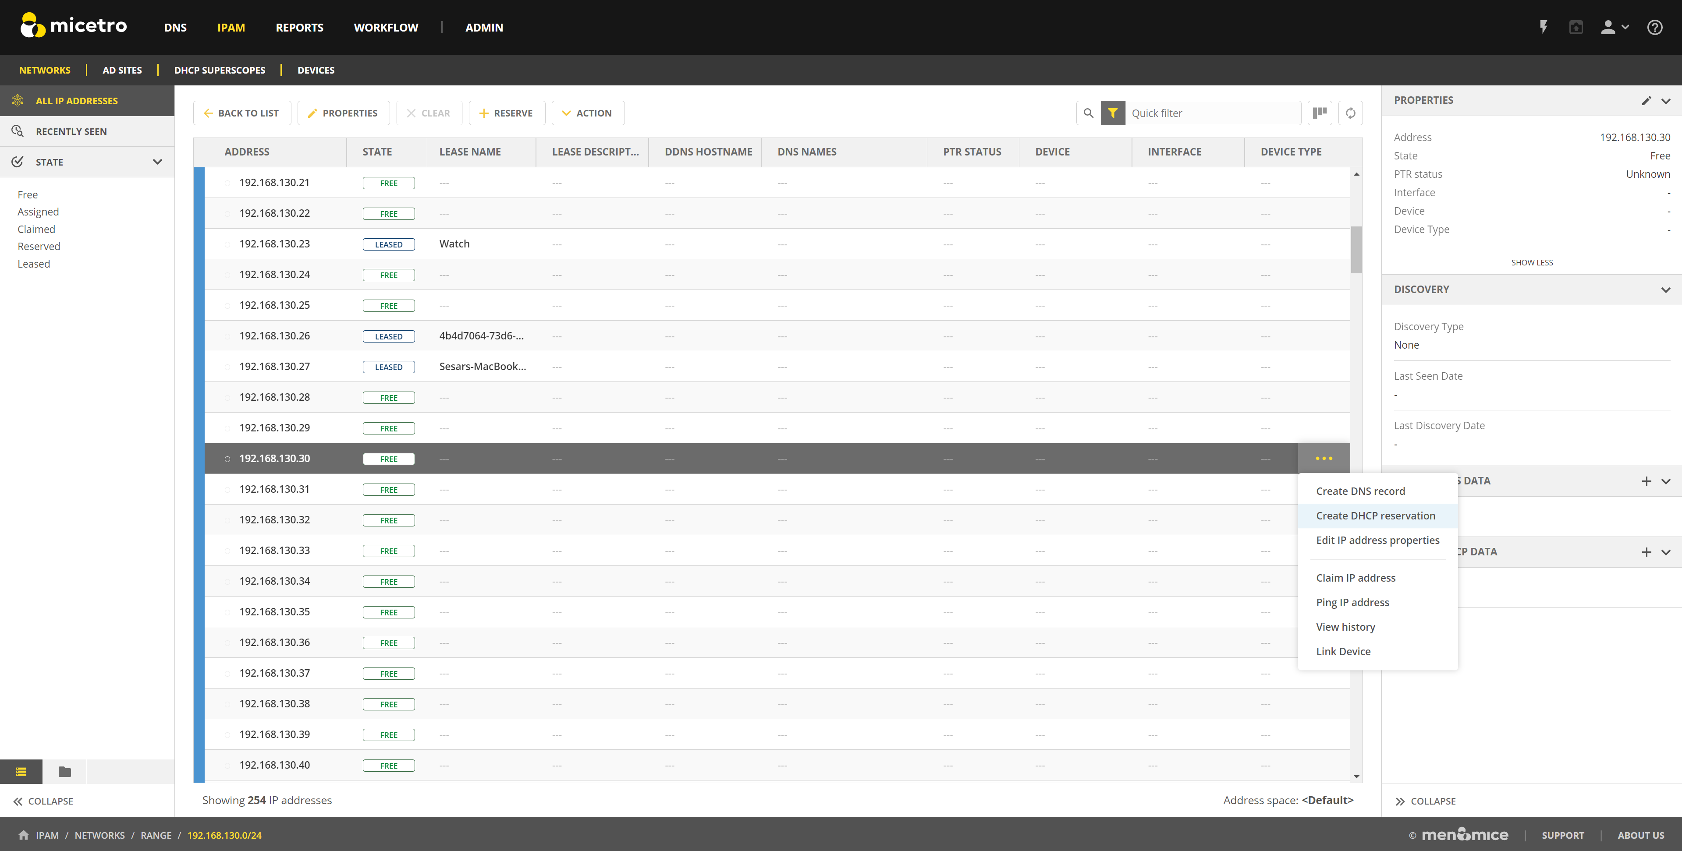Screen dimensions: 1682x851
Task: Click the BACK TO LIST button
Action: [x=241, y=113]
